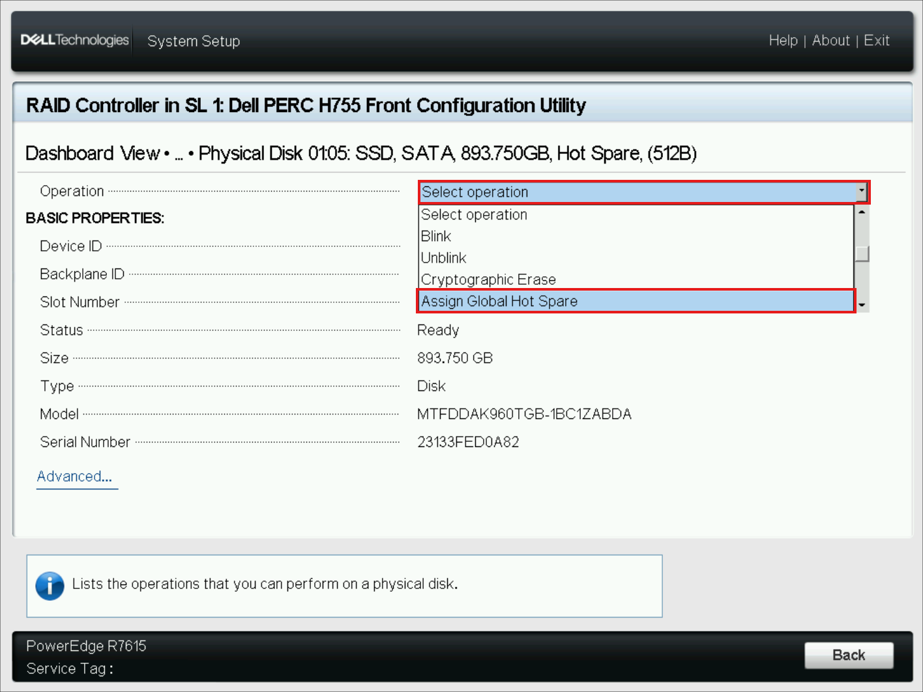Click the 'BASIC PROPERTIES:' heading

(x=95, y=218)
